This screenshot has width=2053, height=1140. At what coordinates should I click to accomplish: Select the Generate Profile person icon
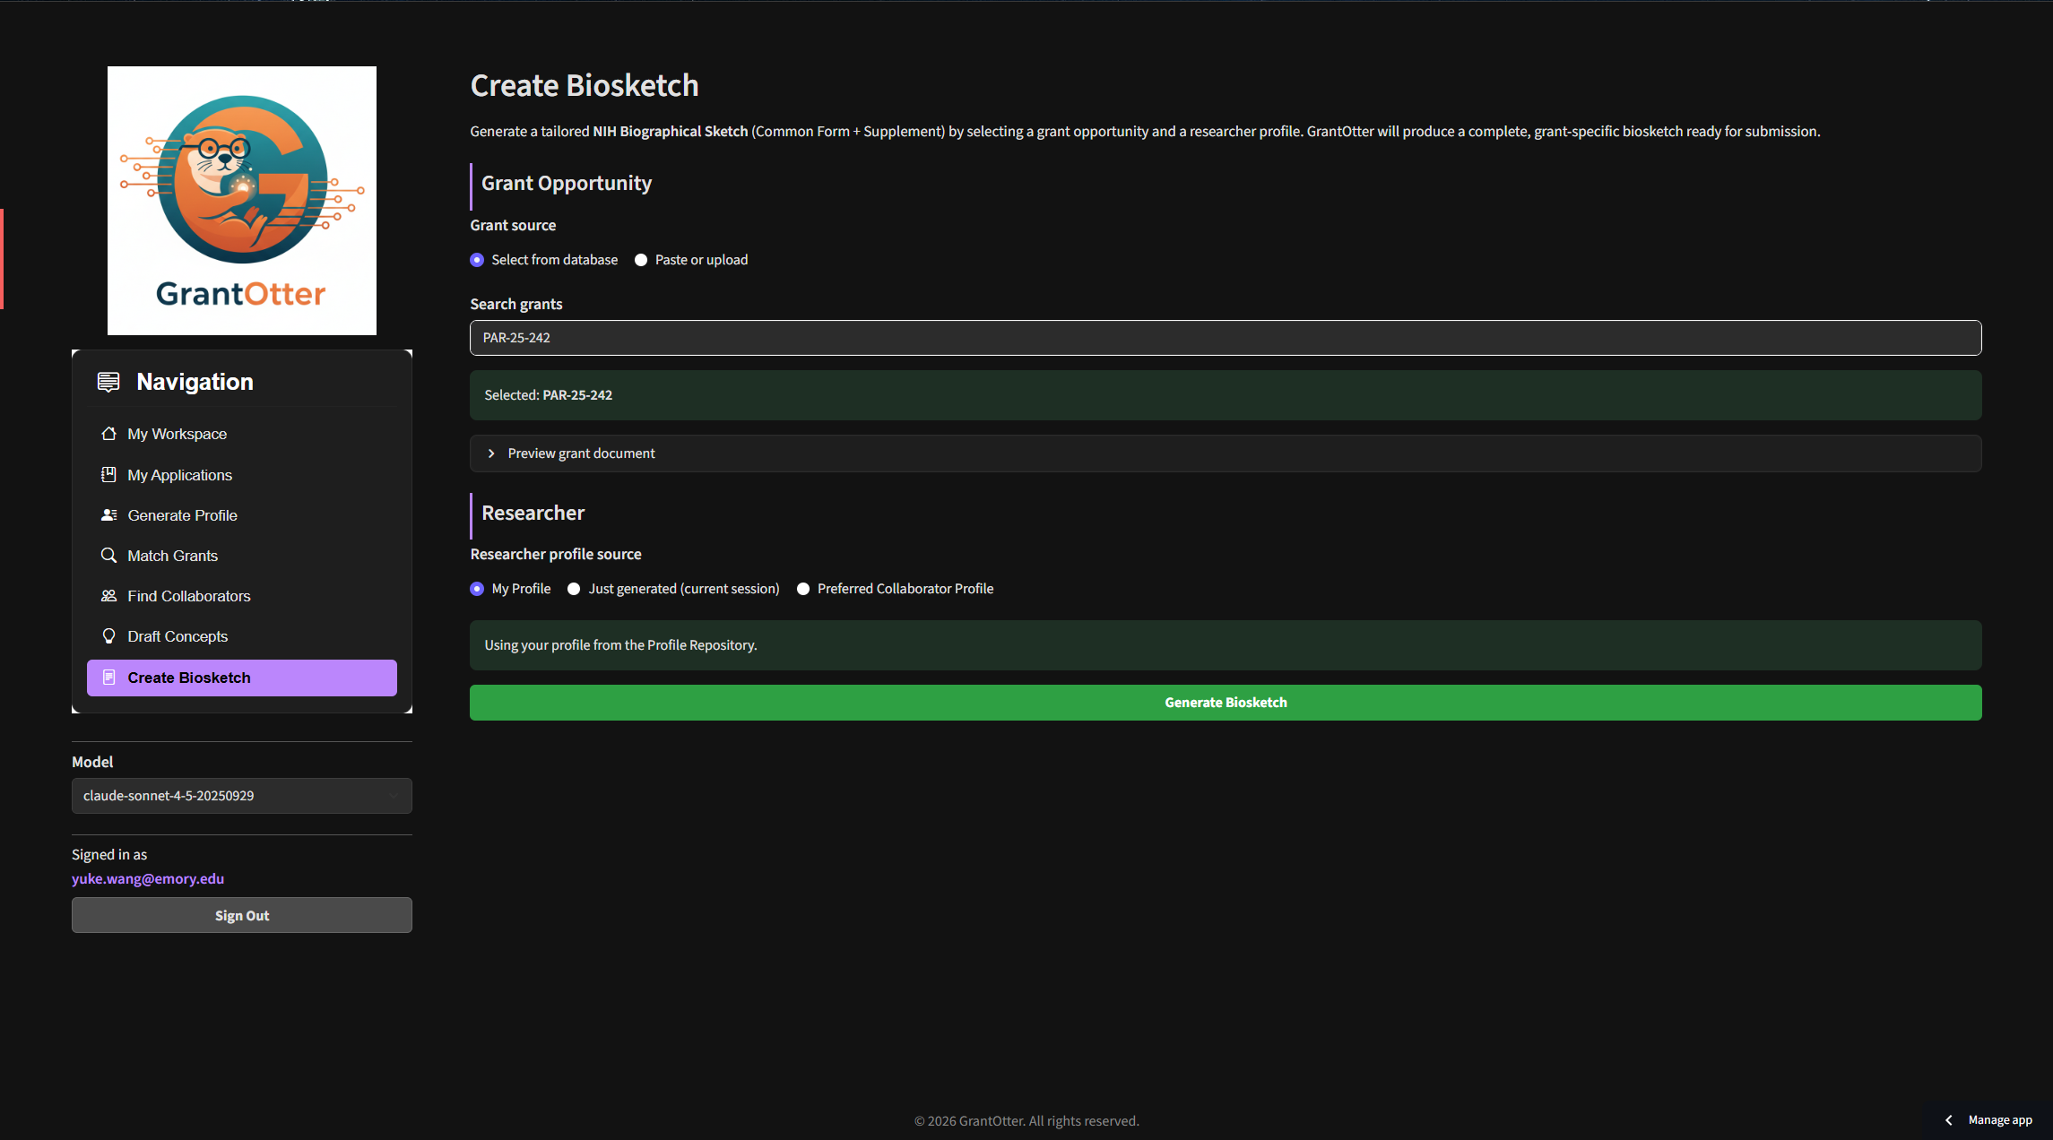pos(108,515)
